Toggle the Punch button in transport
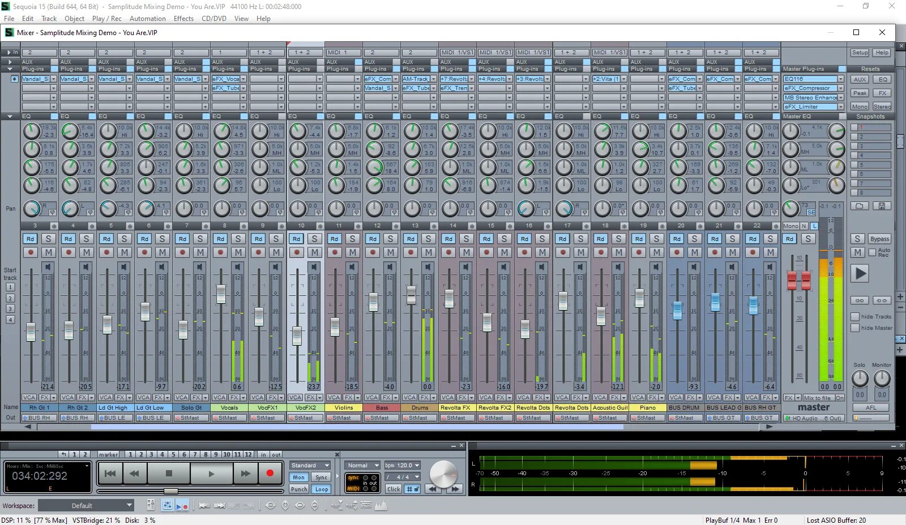906x525 pixels. coord(299,489)
